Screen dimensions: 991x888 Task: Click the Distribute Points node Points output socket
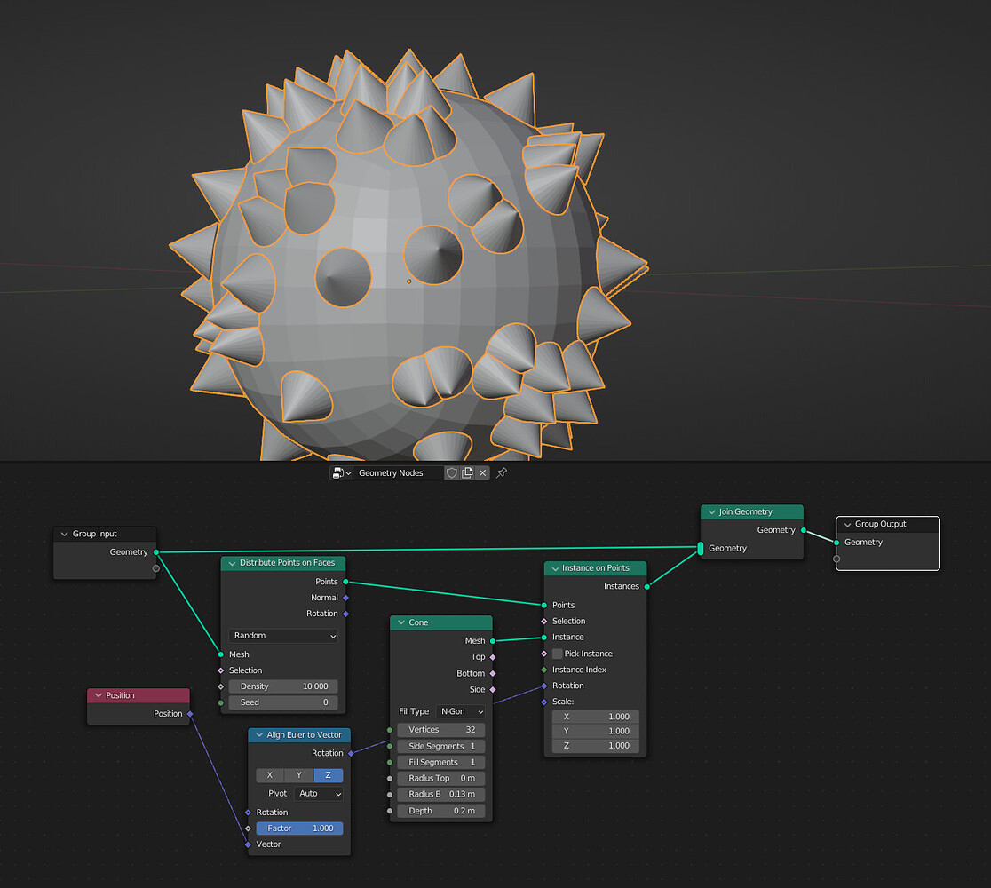point(345,582)
